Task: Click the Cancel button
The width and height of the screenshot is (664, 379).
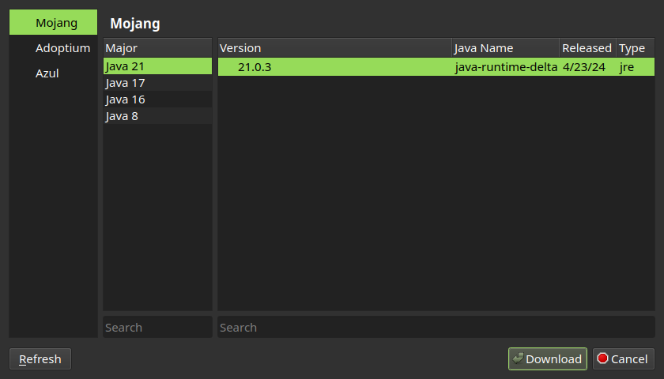Action: click(x=624, y=358)
